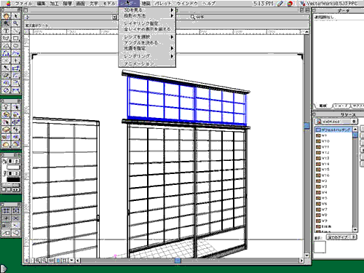The height and width of the screenshot is (273, 364).
Task: Click the vertical scrollbar thumb of the drawing window
Action: point(306,125)
